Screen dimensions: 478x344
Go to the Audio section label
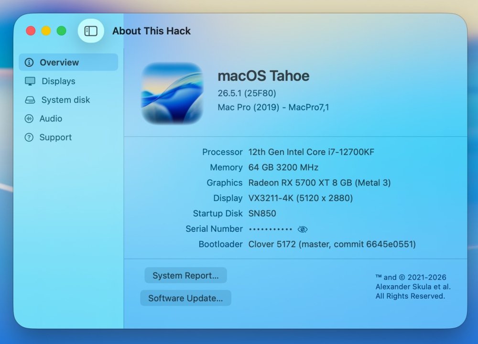coord(51,118)
